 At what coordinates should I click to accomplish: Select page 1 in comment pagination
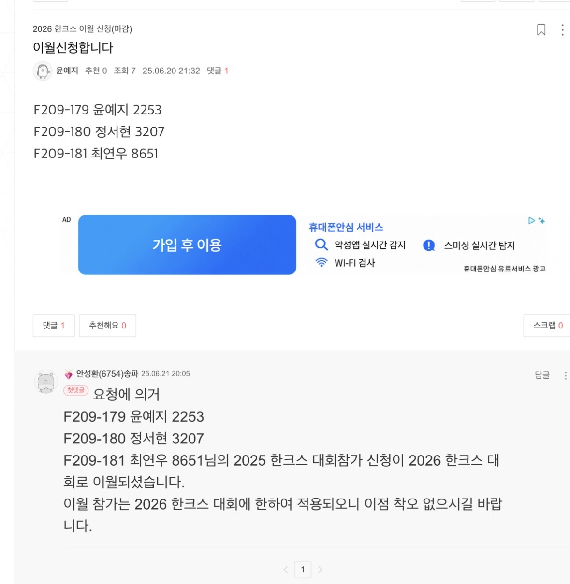pyautogui.click(x=303, y=570)
